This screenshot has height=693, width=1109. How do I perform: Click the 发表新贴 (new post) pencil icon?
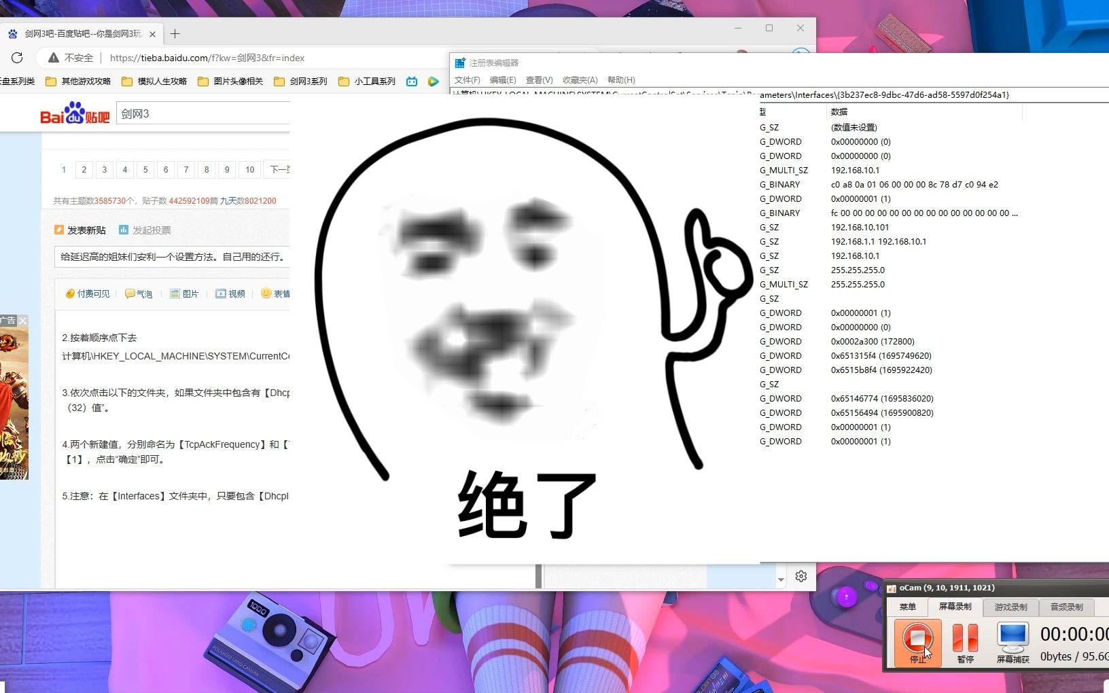tap(60, 230)
